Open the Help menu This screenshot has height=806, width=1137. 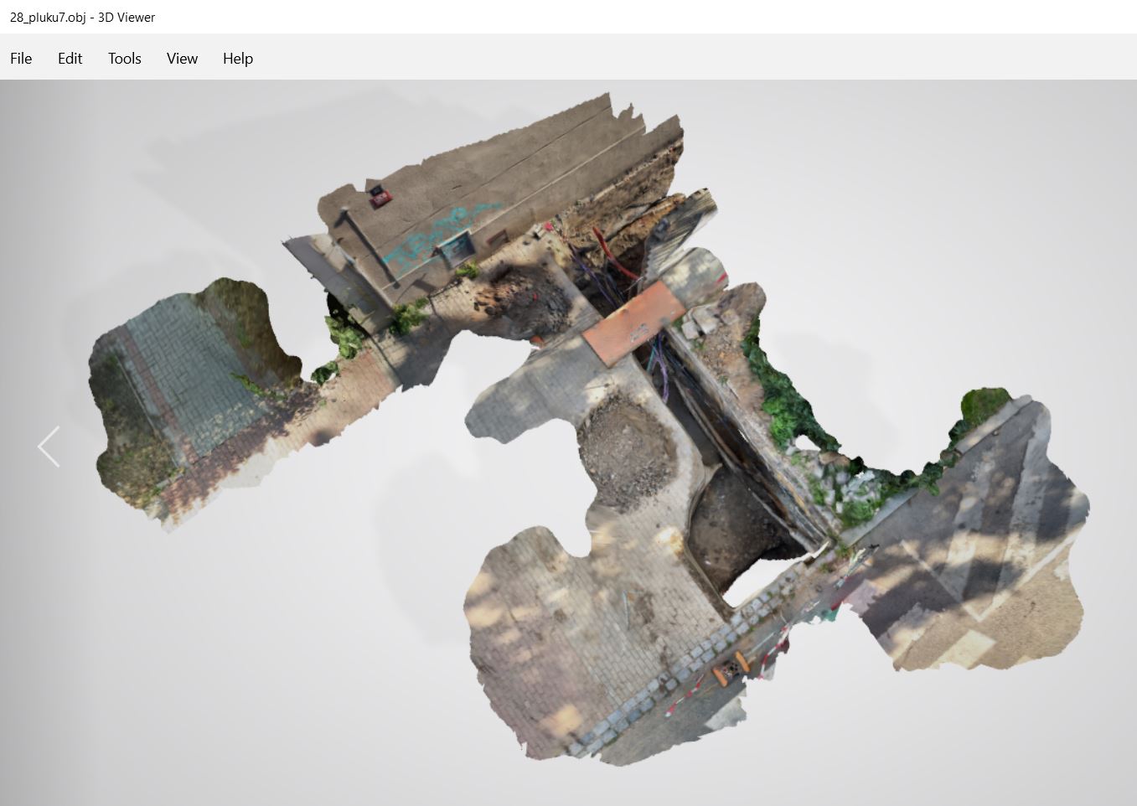click(x=237, y=59)
